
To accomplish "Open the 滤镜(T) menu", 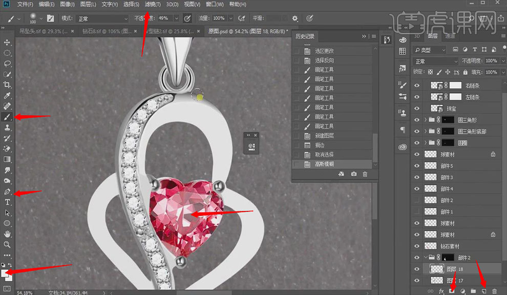I will coord(153,4).
